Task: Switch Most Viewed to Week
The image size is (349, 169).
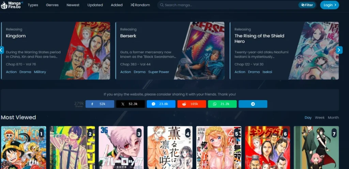Action: (x=320, y=117)
